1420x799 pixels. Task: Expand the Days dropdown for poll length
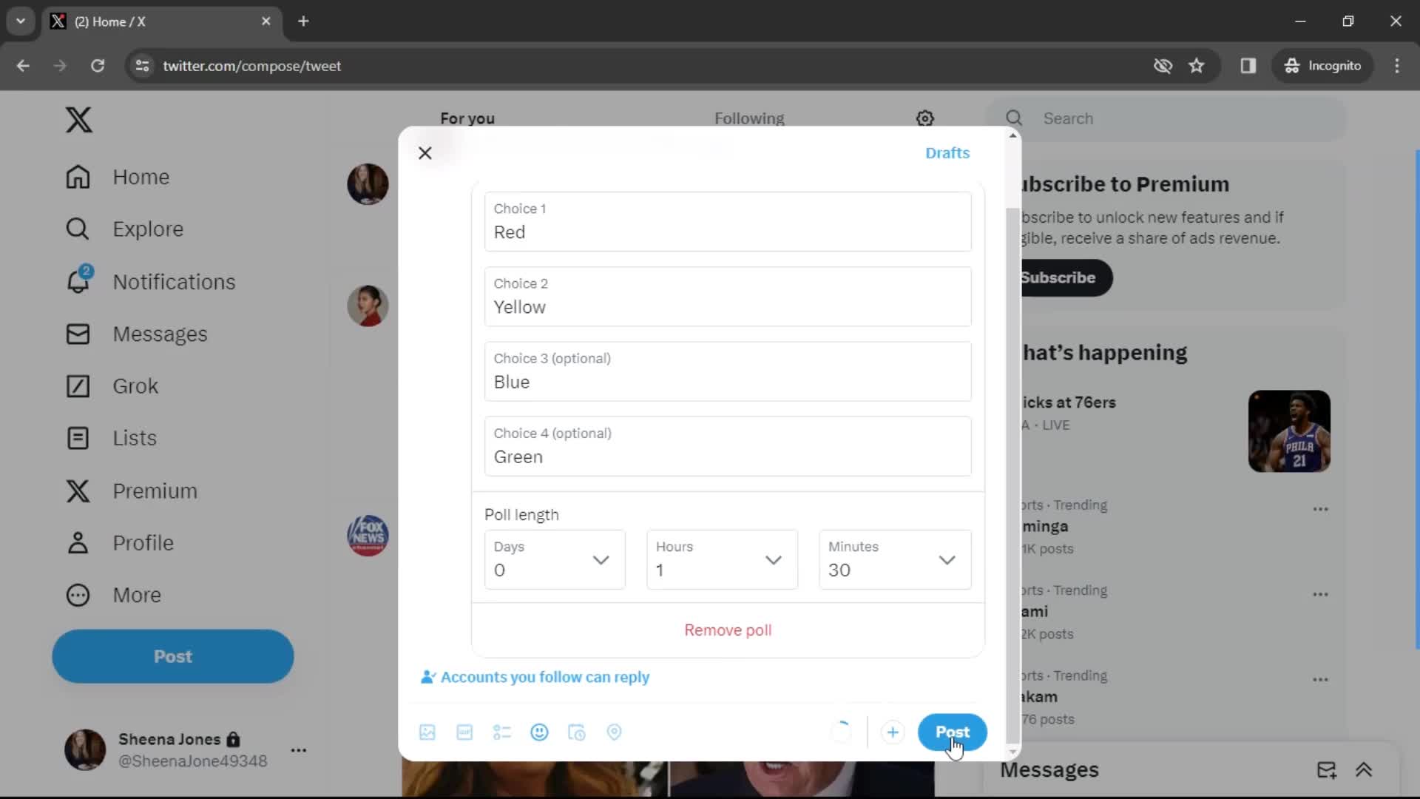(601, 559)
